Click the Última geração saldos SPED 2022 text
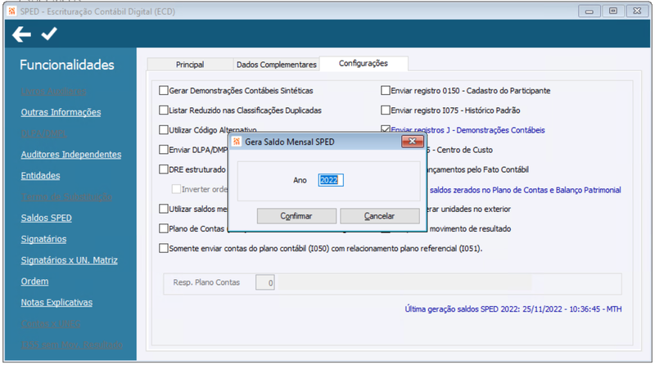This screenshot has width=655, height=365. pyautogui.click(x=513, y=309)
